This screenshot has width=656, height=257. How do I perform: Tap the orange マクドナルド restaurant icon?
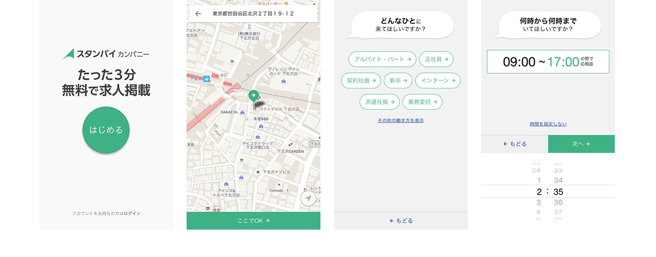[x=255, y=109]
